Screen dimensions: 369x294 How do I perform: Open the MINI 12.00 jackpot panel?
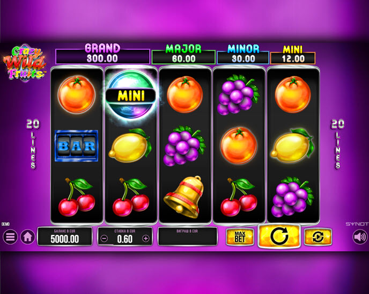click(x=293, y=55)
